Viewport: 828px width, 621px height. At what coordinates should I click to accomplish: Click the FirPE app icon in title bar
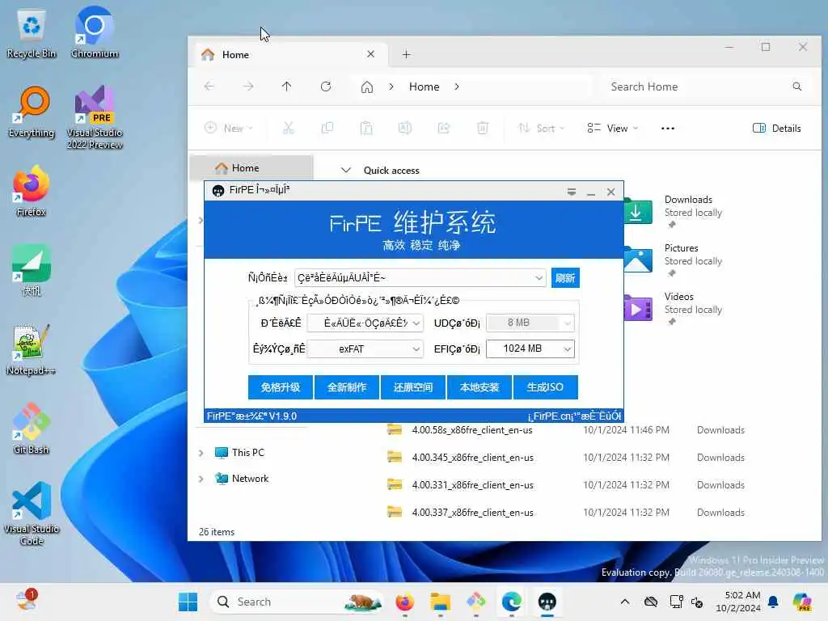click(218, 191)
